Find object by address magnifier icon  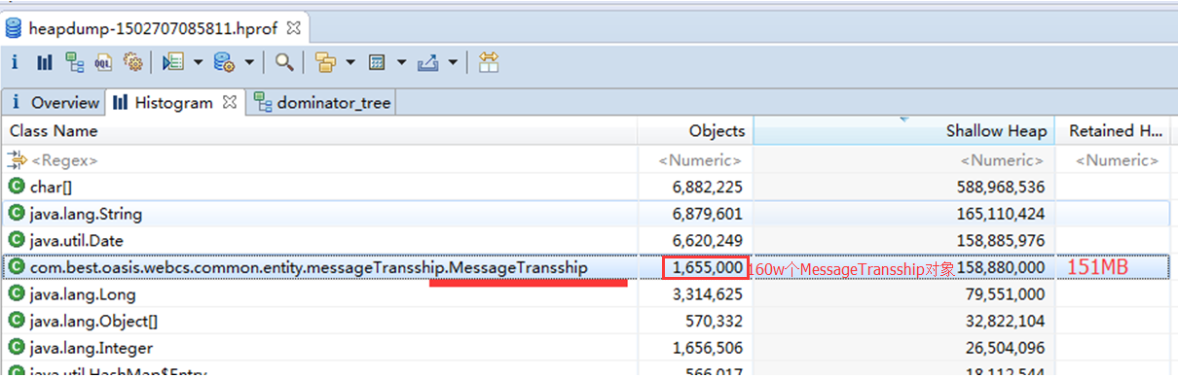click(x=283, y=62)
